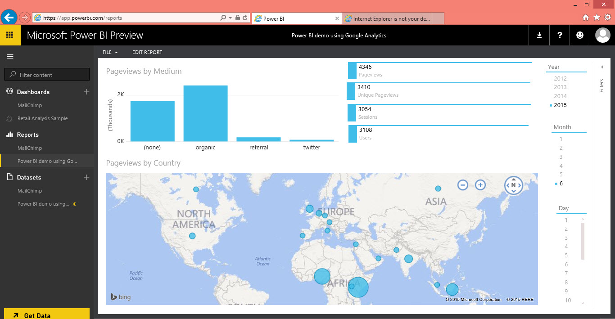Zoom out of the map with the minus icon
615x319 pixels.
pyautogui.click(x=463, y=184)
